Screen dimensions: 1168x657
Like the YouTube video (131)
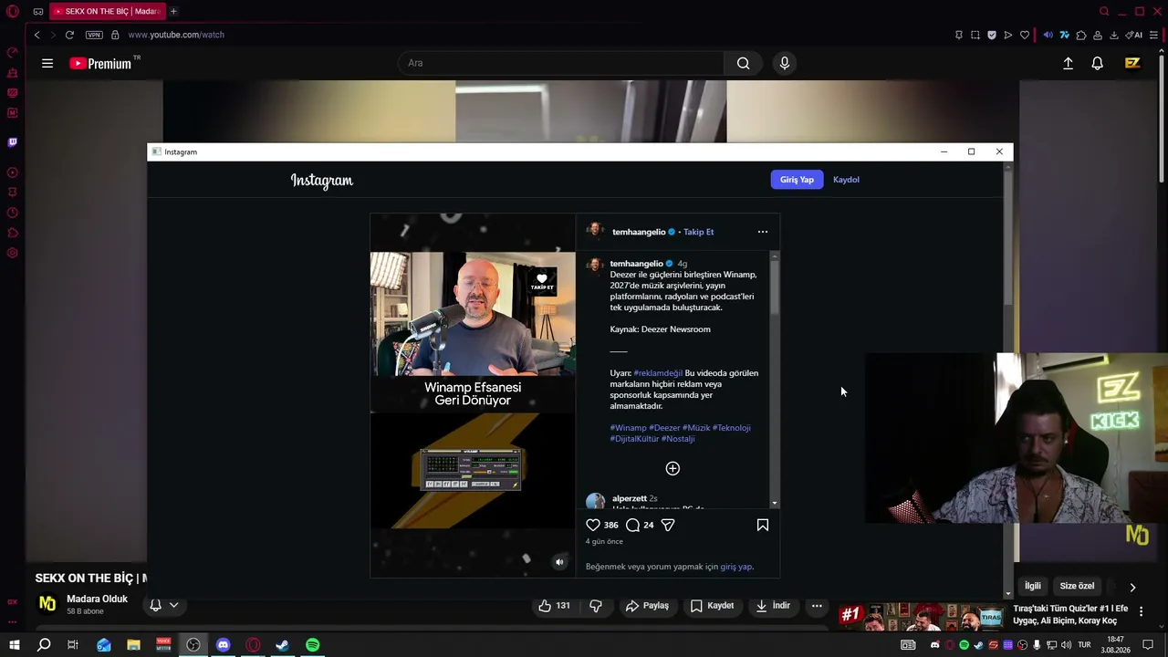pyautogui.click(x=554, y=606)
